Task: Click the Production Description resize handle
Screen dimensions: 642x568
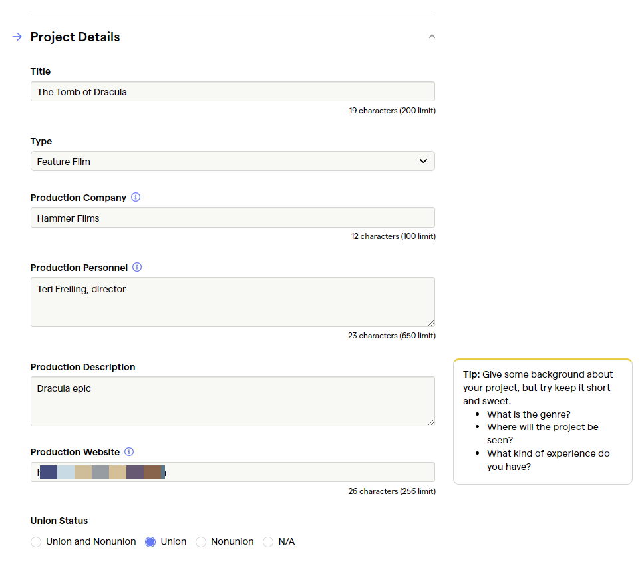Action: click(430, 422)
